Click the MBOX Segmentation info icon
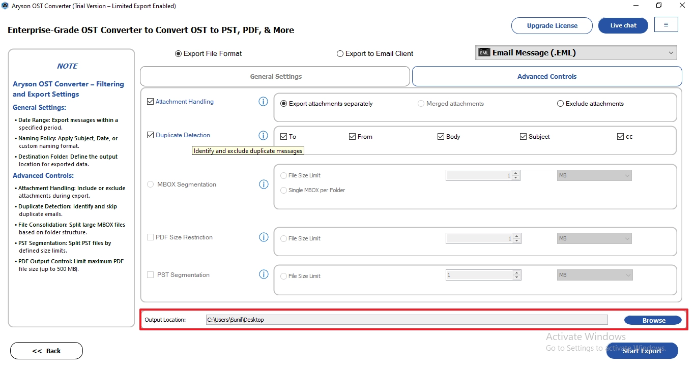Image resolution: width=695 pixels, height=370 pixels. pyautogui.click(x=264, y=184)
